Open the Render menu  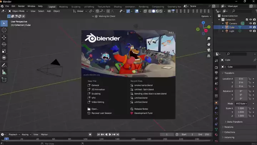coord(21,6)
